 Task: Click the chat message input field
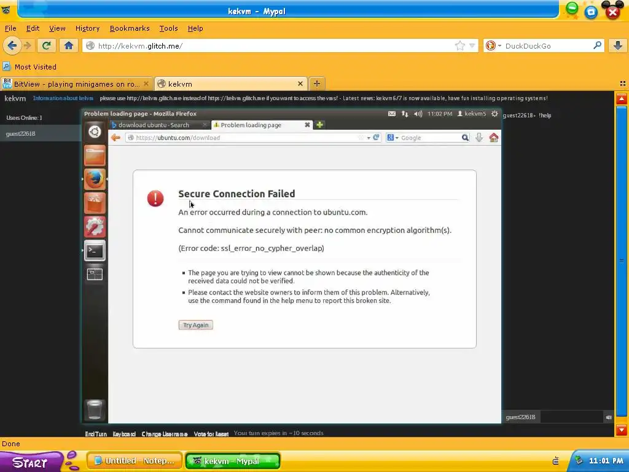pos(573,417)
